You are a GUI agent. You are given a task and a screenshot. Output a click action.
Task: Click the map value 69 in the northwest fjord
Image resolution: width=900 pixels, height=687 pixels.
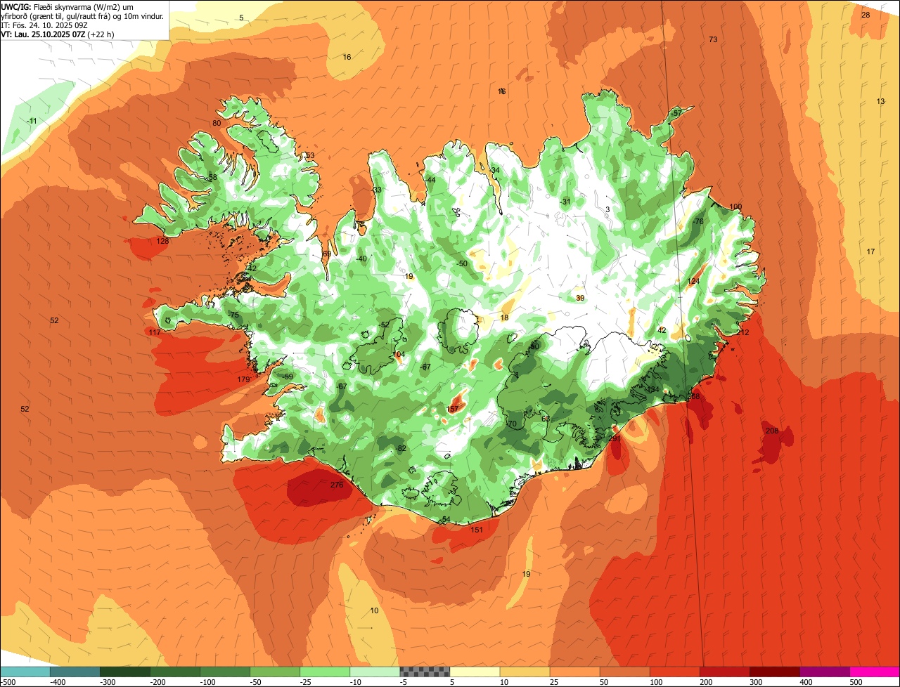(x=327, y=254)
